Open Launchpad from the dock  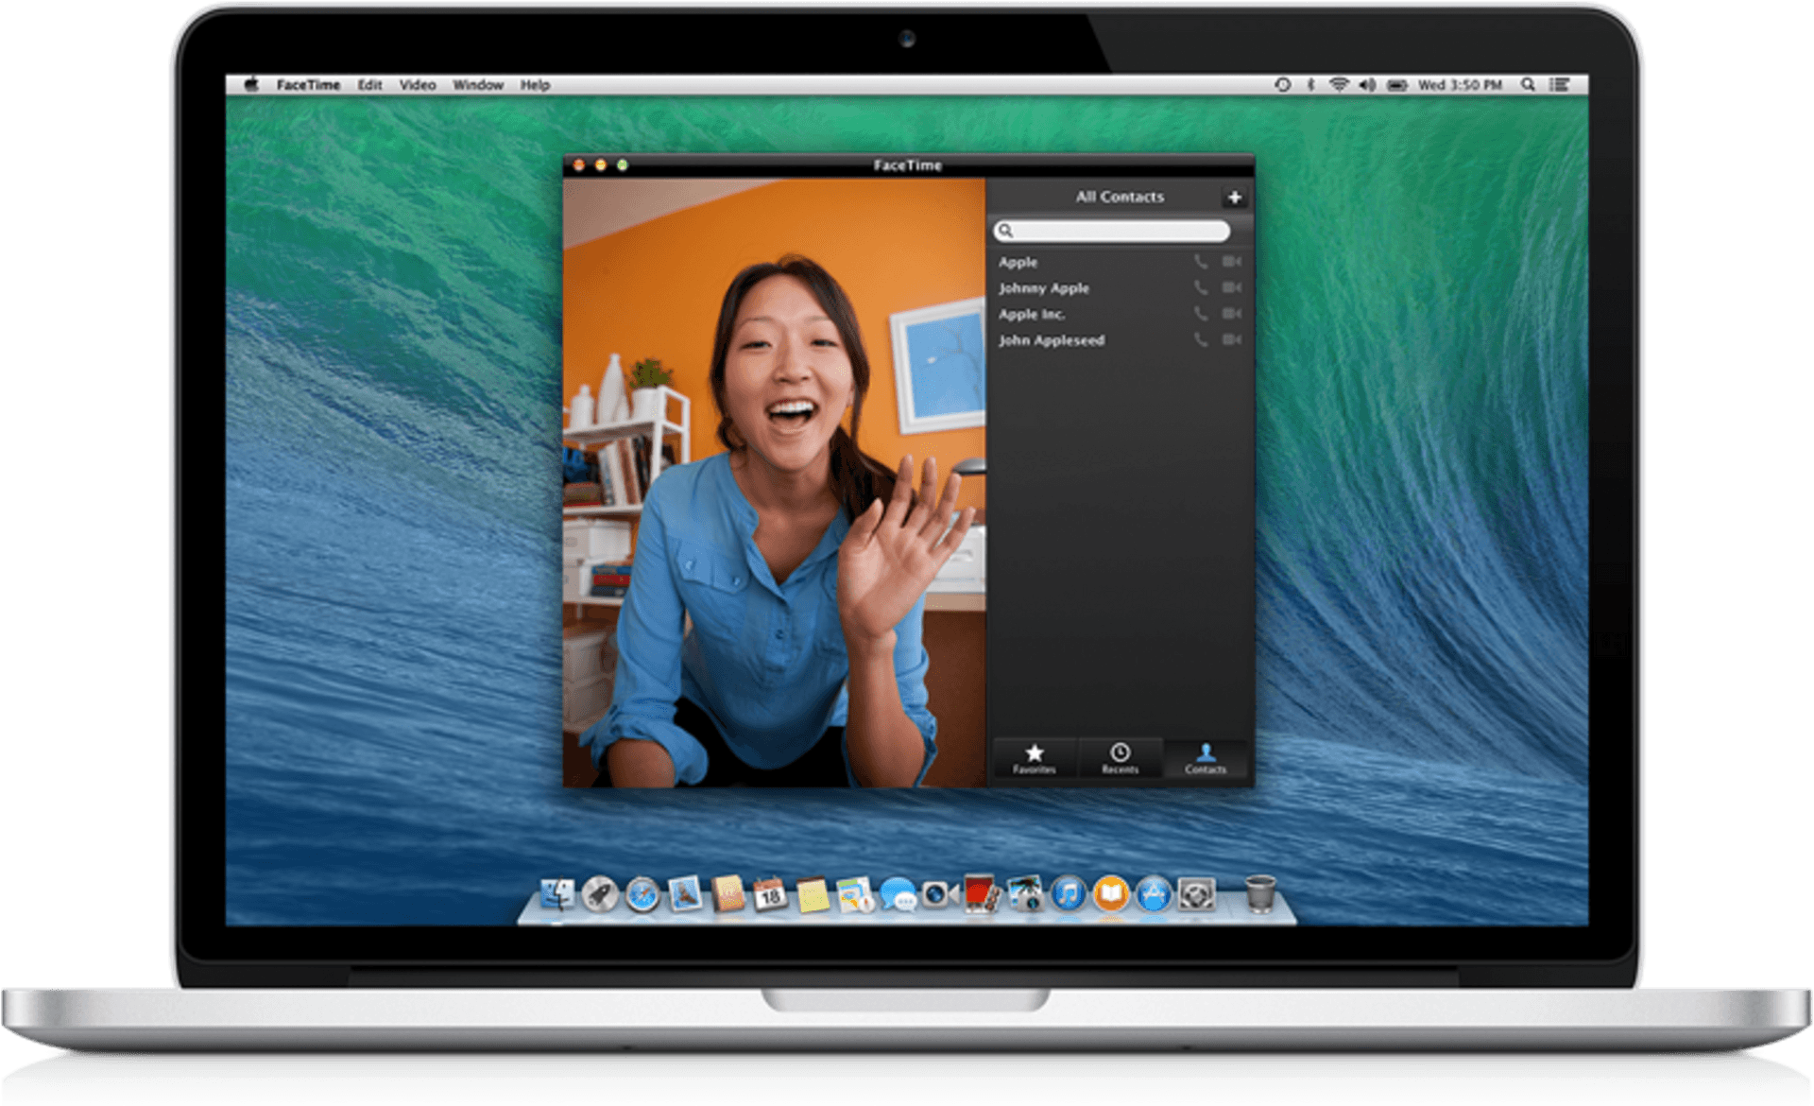599,893
